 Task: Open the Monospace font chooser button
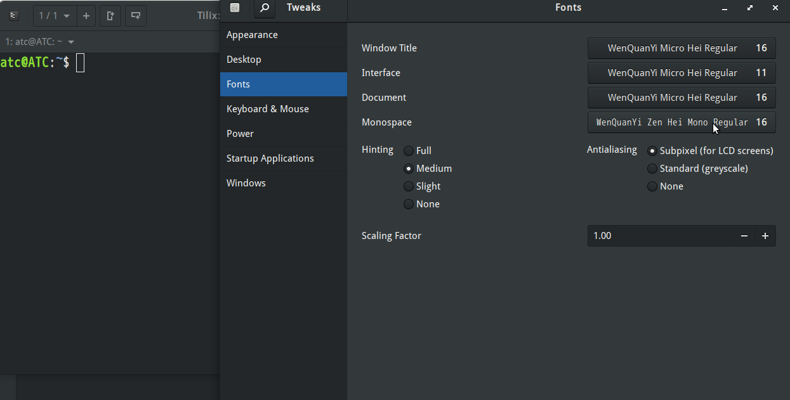point(681,122)
